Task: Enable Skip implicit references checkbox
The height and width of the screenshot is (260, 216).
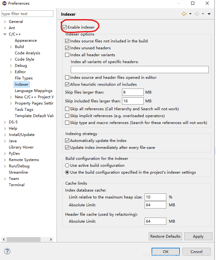Action: click(67, 116)
